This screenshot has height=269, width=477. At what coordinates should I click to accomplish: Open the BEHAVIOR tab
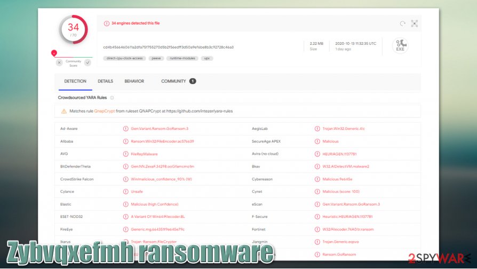tap(134, 81)
